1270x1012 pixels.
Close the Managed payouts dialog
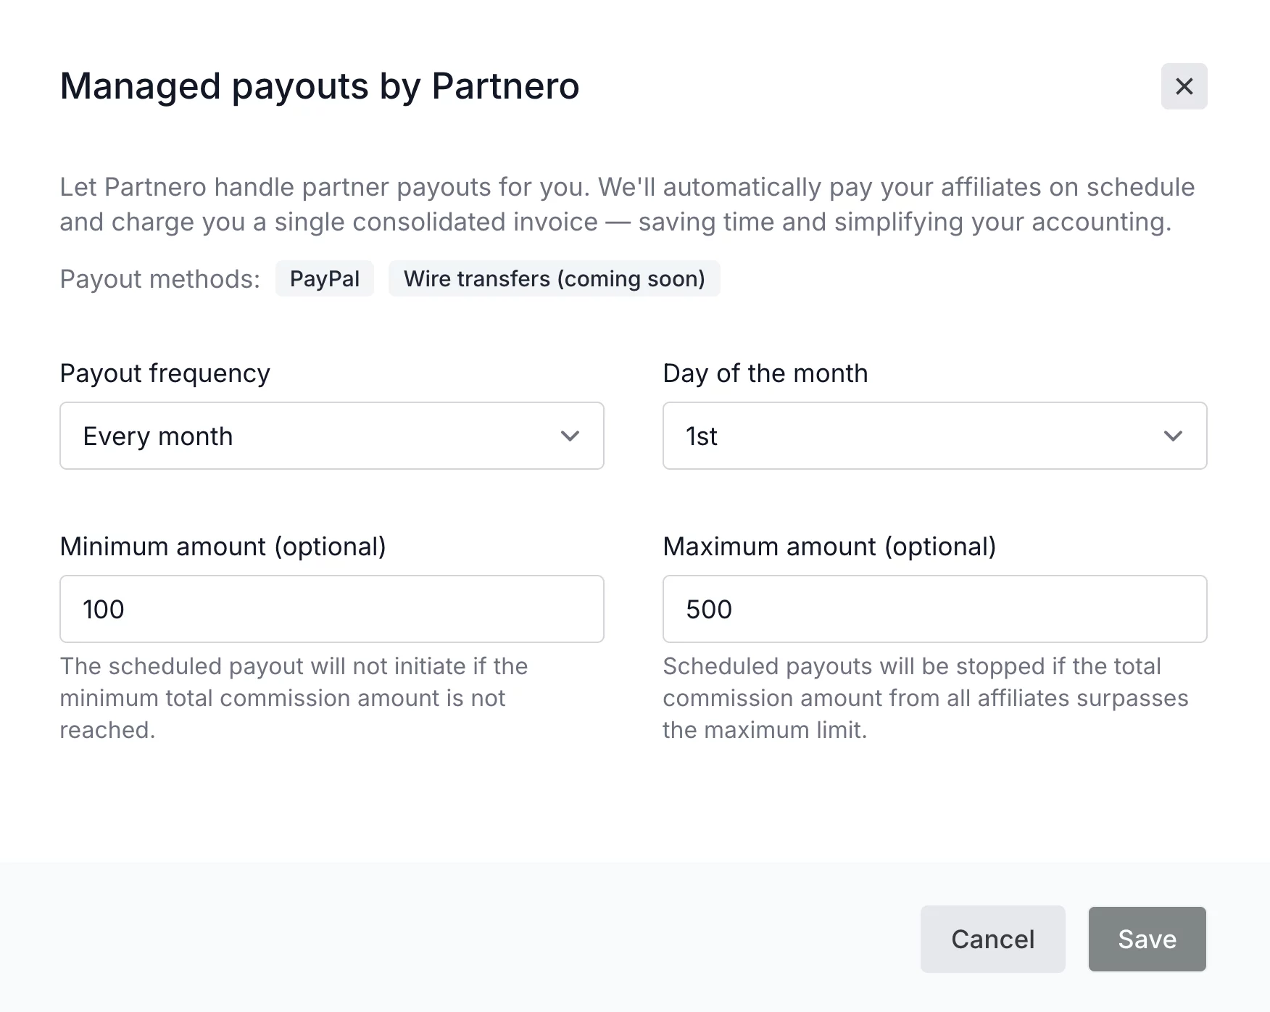tap(1184, 86)
